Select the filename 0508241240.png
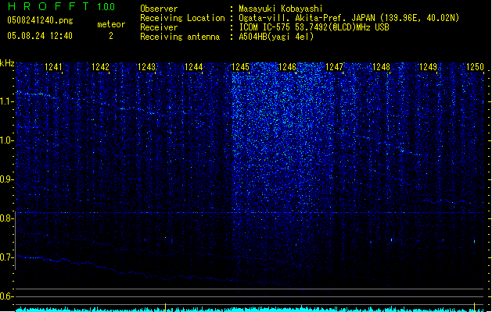 click(40, 20)
